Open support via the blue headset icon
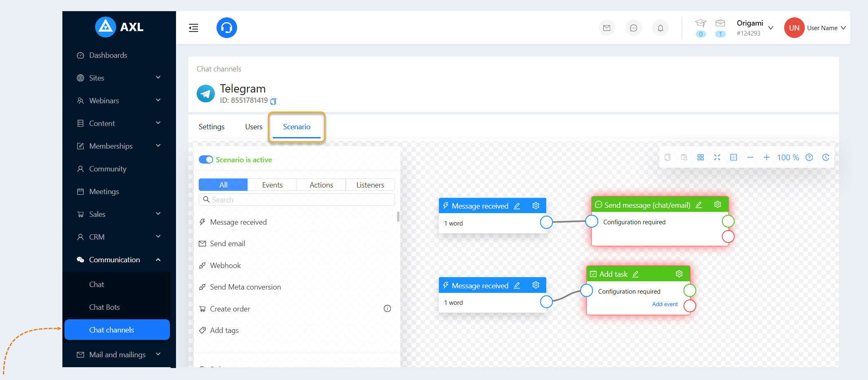 [x=227, y=28]
